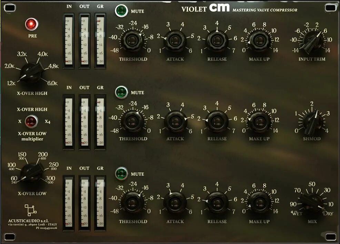
Task: Click the middle band IN level meter
Action: click(x=69, y=122)
